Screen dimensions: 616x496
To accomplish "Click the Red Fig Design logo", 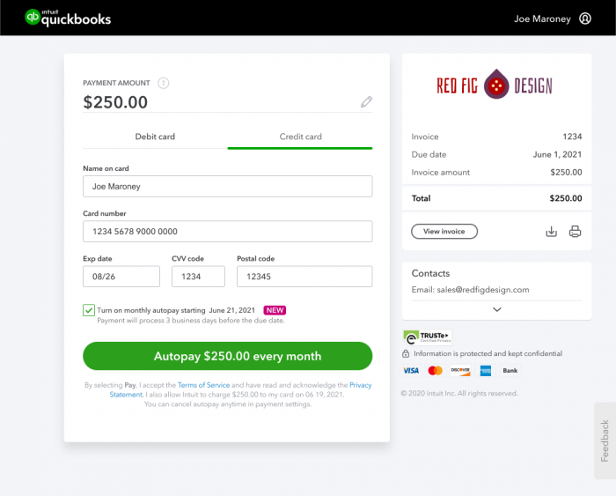I will [495, 85].
